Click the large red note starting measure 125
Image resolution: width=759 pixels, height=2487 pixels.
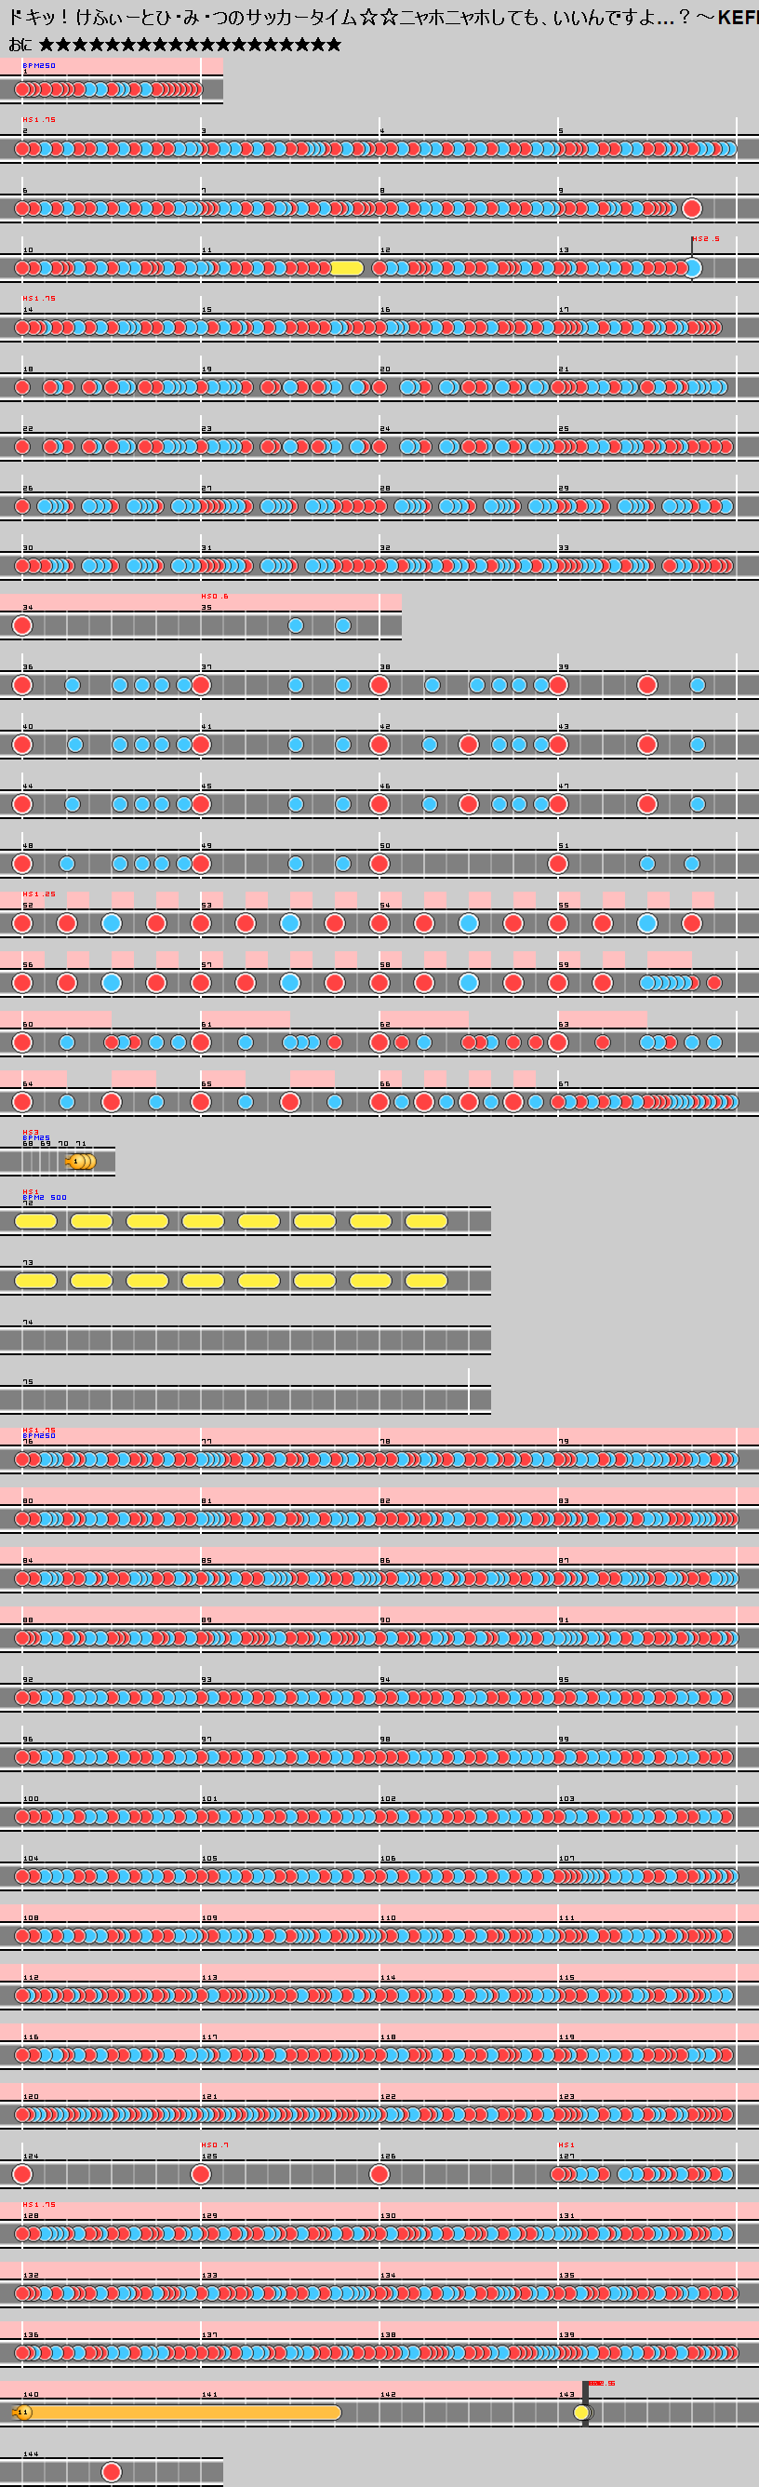(x=201, y=2174)
